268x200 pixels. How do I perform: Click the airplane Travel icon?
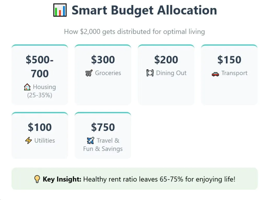(x=91, y=141)
